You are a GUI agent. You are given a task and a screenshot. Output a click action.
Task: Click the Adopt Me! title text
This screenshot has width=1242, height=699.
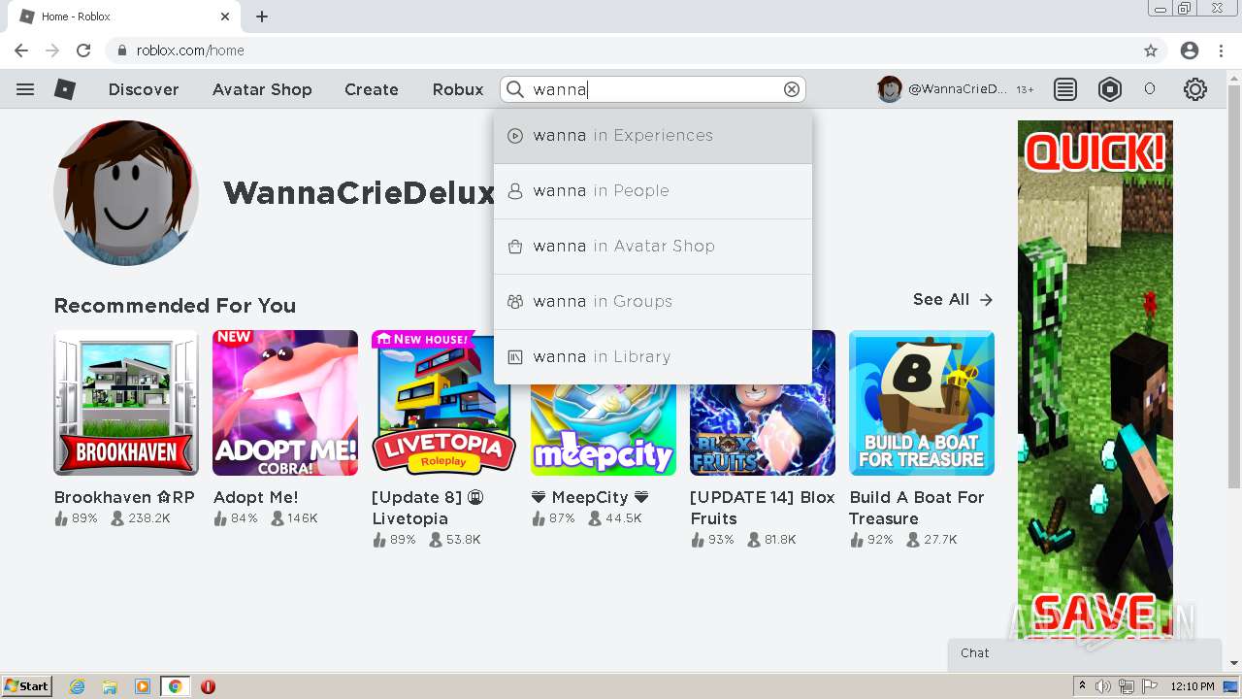256,497
